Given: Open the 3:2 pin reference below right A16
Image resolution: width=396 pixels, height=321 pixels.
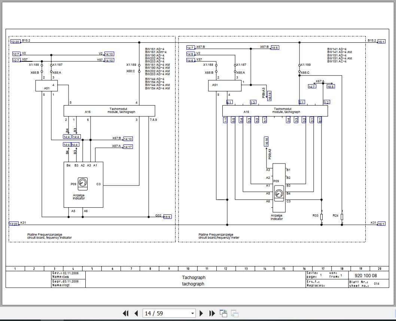Looking at the screenshot, I should click(x=304, y=120).
